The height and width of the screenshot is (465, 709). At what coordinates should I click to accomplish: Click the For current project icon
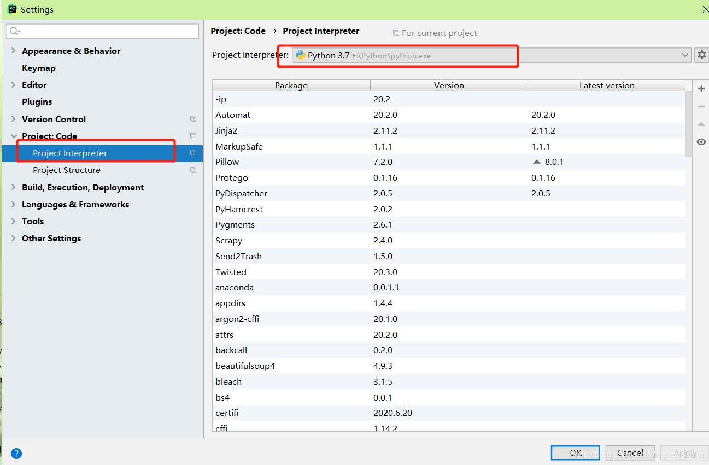(x=396, y=33)
